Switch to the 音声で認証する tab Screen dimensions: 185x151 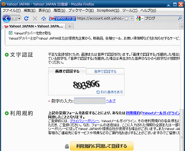pyautogui.click(x=105, y=71)
